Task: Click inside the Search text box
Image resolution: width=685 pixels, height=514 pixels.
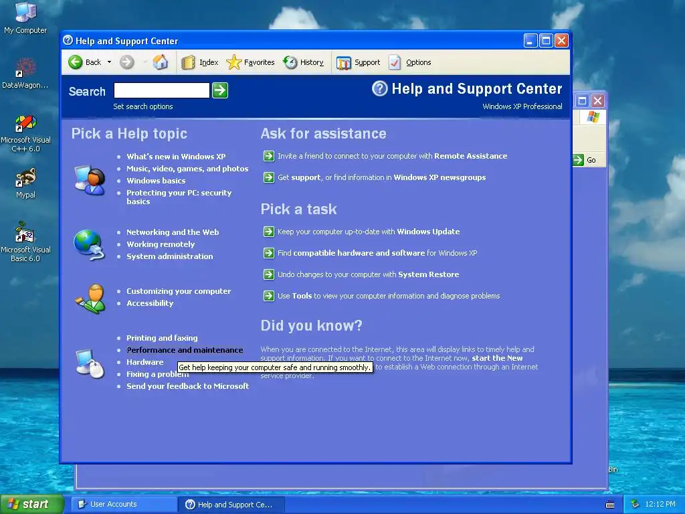Action: [x=162, y=90]
